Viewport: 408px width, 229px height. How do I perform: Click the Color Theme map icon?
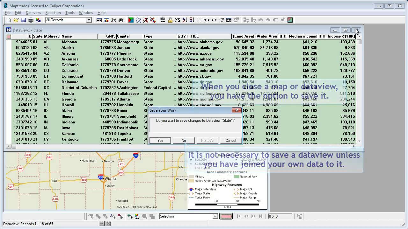[x=131, y=20]
